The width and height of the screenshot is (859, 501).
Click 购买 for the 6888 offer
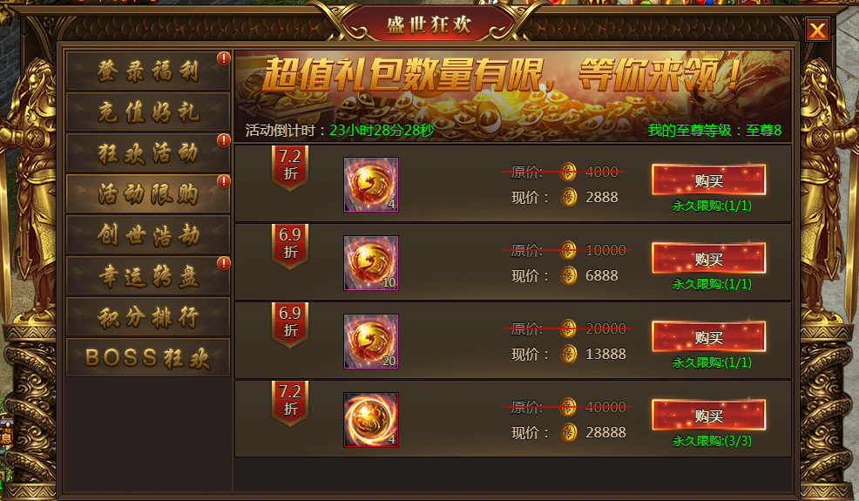pos(709,258)
